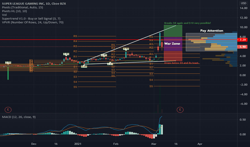This screenshot has width=250, height=147.
Task: Click the War Zone text label
Action: tap(172, 44)
